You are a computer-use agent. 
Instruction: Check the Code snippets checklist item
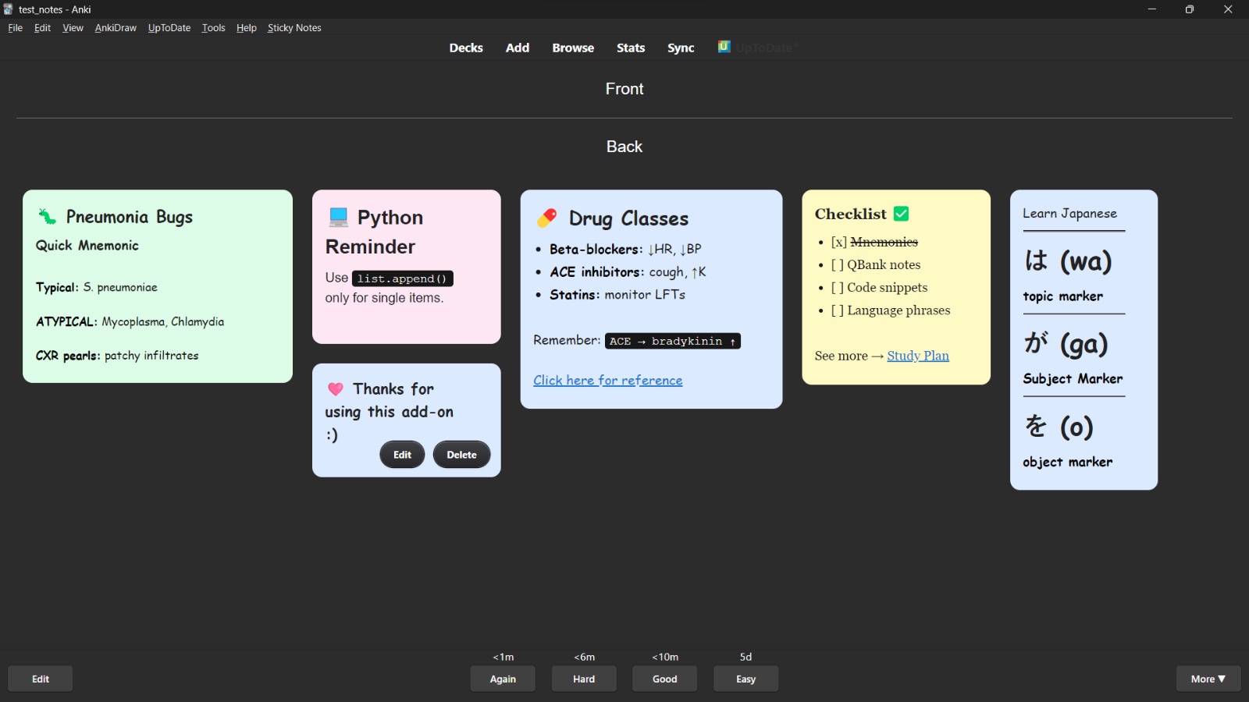[838, 288]
